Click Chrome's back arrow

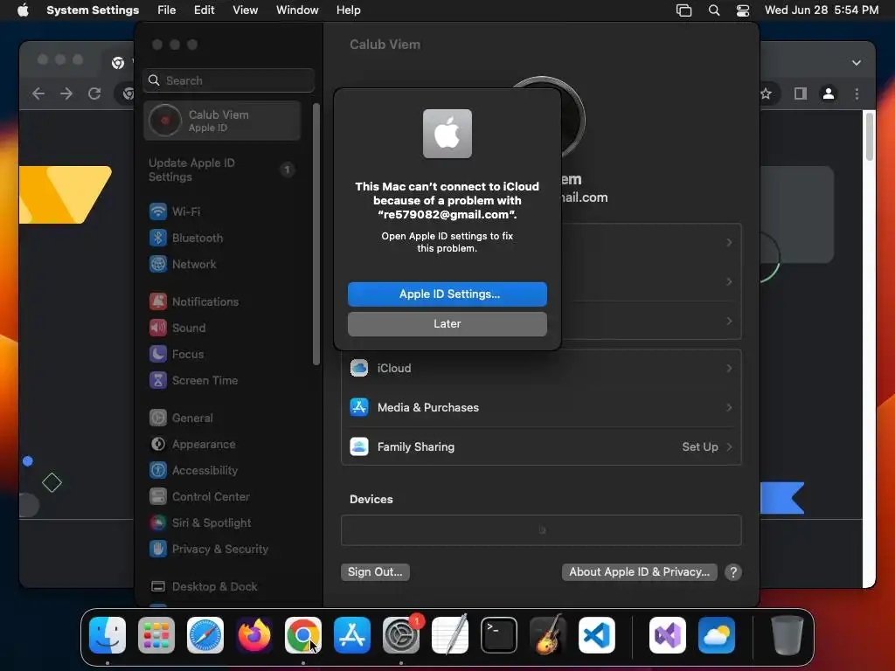38,93
